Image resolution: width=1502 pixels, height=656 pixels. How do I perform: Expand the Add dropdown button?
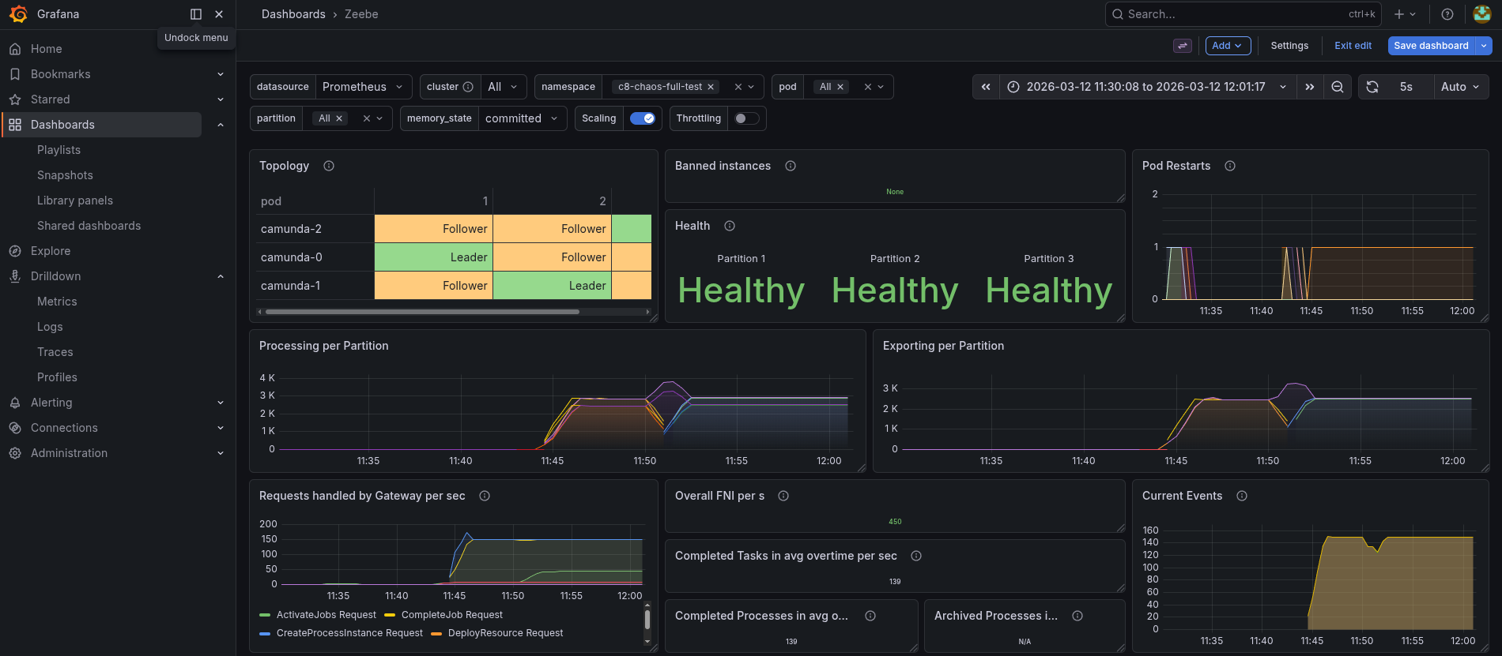(1227, 46)
